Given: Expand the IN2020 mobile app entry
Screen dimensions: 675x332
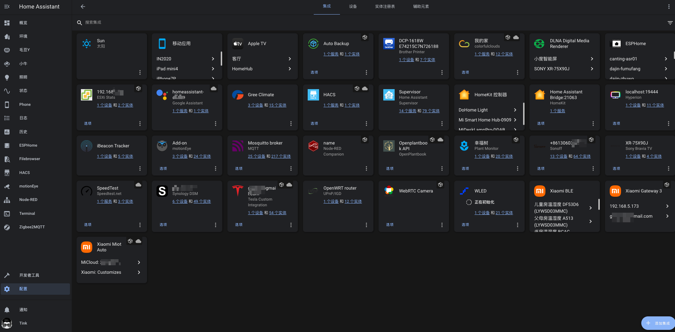Looking at the screenshot, I should click(x=186, y=59).
